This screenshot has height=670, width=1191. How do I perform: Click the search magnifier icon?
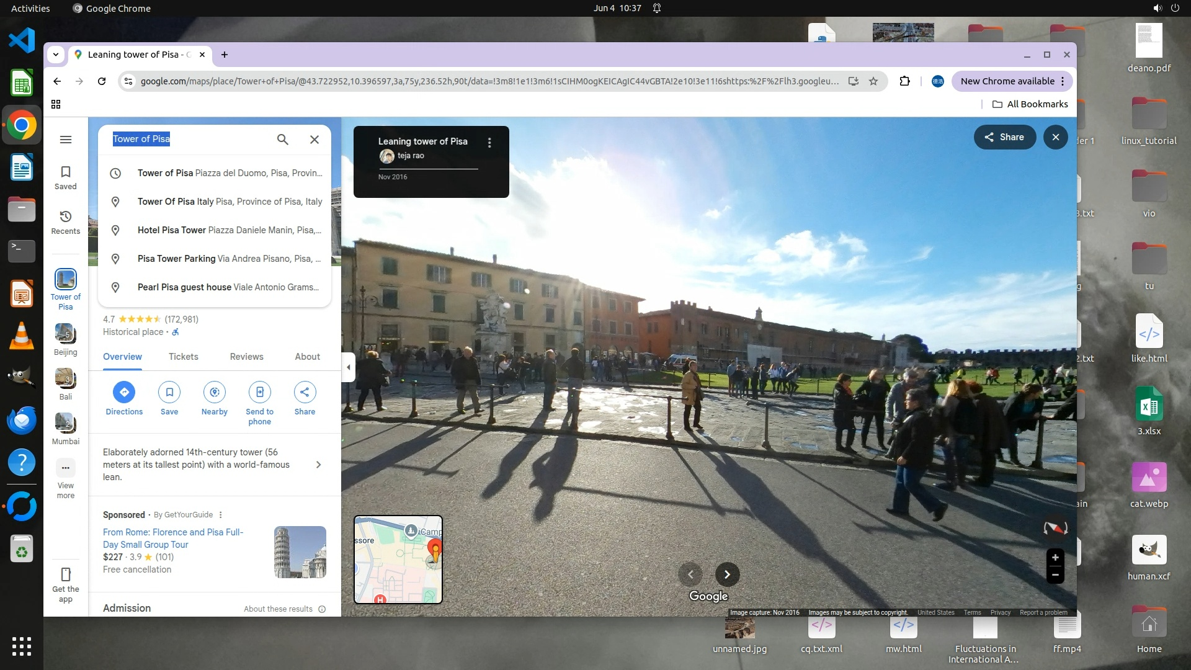[x=282, y=140]
